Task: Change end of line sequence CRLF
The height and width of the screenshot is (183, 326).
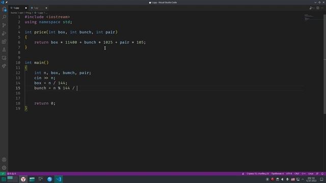Action: 297,174
